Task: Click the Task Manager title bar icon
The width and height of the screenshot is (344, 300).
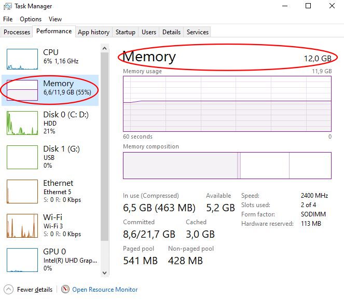Action: (x=7, y=6)
